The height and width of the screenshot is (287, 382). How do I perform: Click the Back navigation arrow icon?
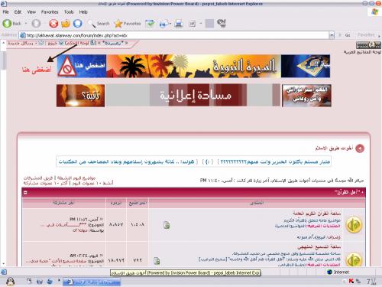(x=7, y=24)
